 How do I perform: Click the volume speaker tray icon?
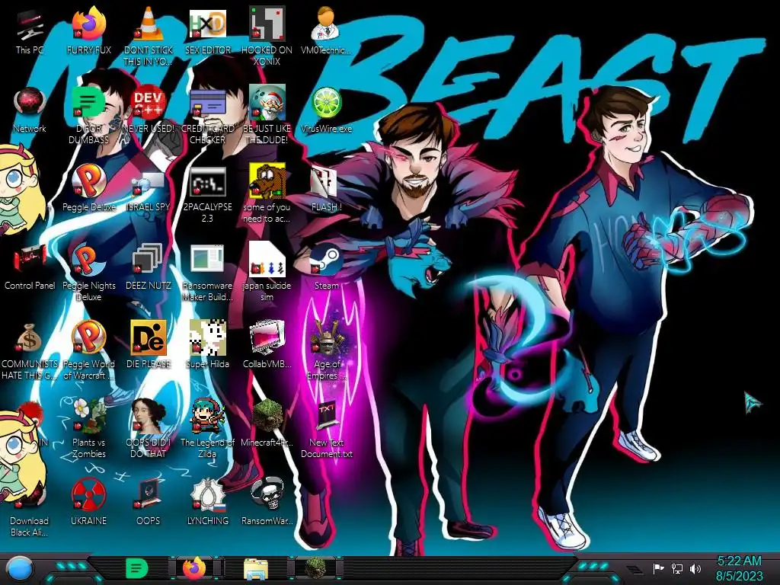[695, 568]
